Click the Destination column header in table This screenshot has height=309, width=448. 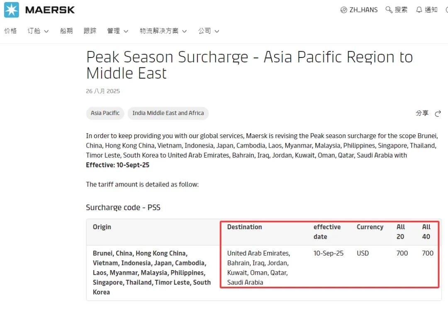(244, 227)
